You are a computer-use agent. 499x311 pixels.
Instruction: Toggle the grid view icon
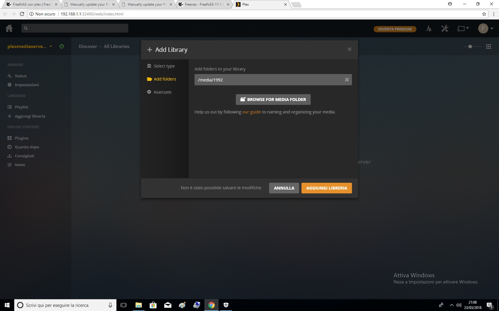coord(489,47)
